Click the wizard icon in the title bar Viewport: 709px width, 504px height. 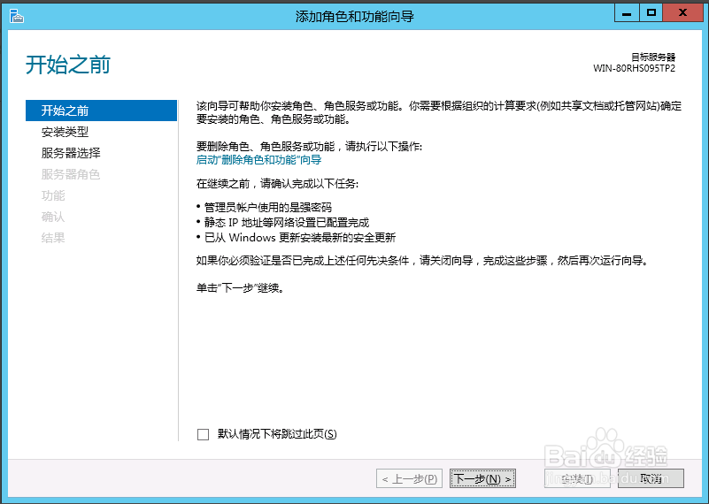(x=16, y=15)
